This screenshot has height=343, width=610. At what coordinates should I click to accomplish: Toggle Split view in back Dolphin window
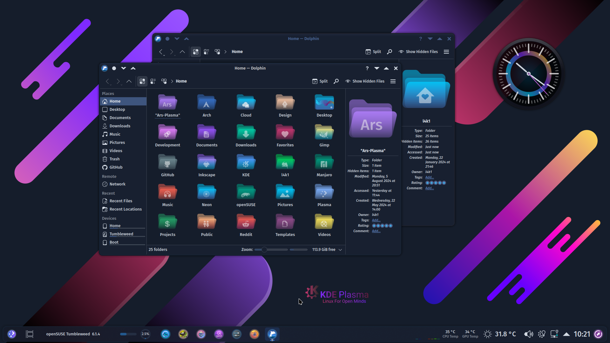tap(373, 52)
